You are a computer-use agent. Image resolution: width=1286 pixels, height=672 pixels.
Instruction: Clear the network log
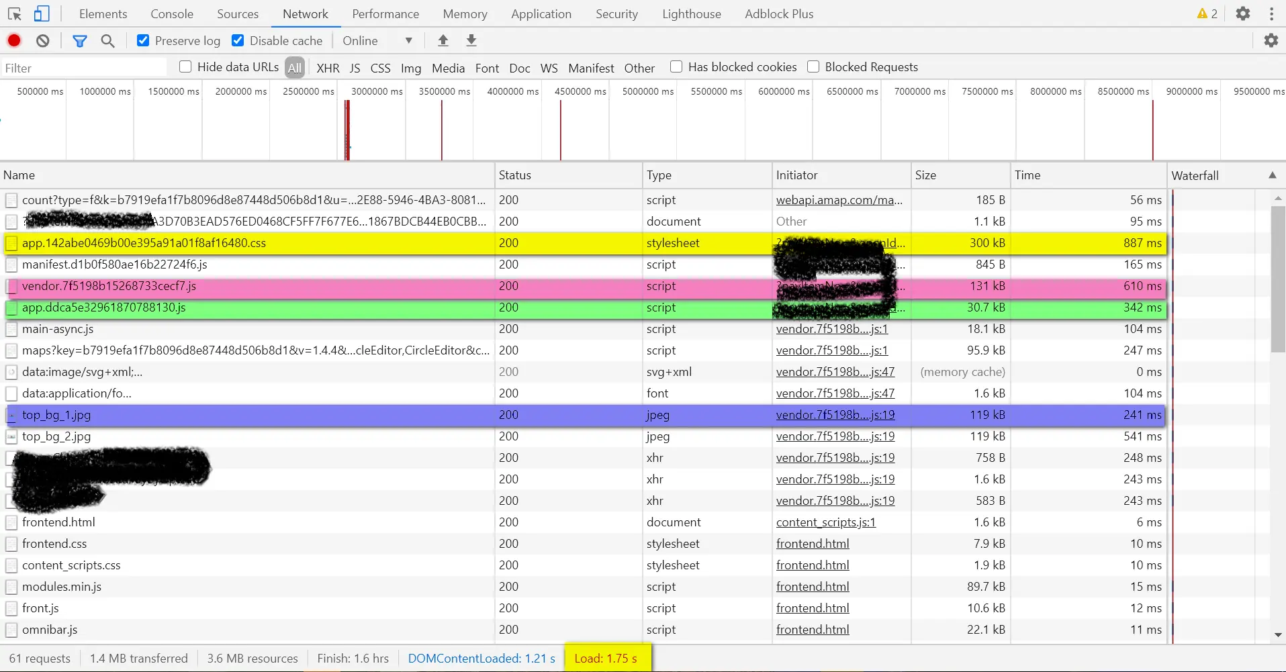pos(43,41)
